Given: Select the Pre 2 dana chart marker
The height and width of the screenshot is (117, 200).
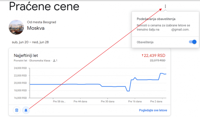Looking at the screenshot, I should point(156,101).
